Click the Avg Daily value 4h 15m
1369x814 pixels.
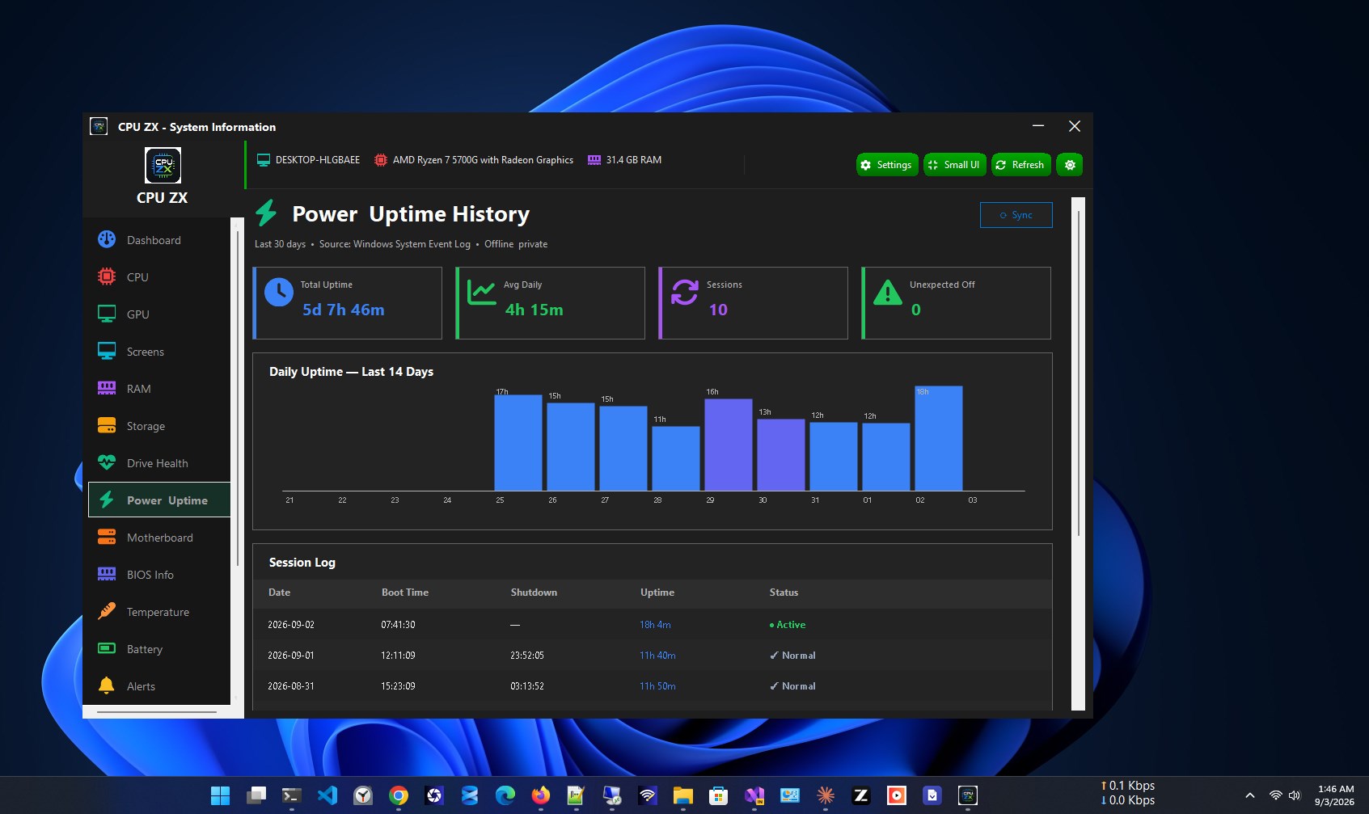(x=535, y=310)
